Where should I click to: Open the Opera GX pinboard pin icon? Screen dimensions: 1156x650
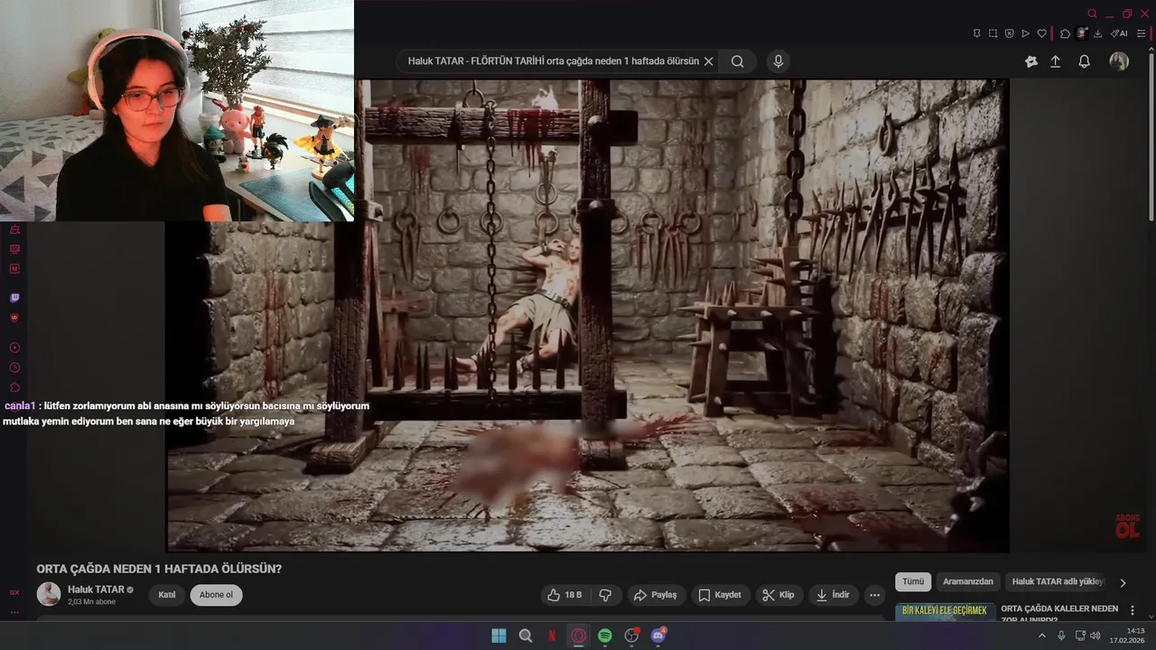976,33
